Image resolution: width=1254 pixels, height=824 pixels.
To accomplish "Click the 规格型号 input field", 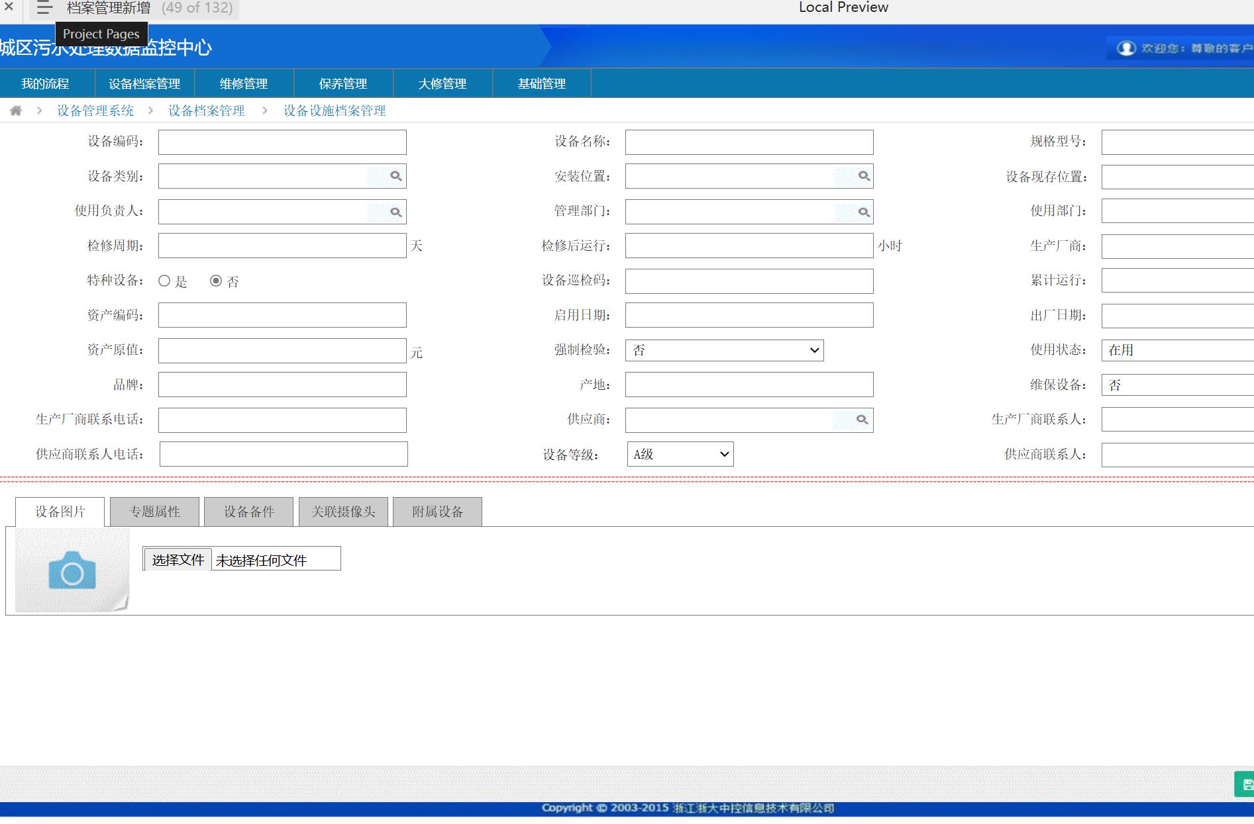I will [x=1177, y=142].
